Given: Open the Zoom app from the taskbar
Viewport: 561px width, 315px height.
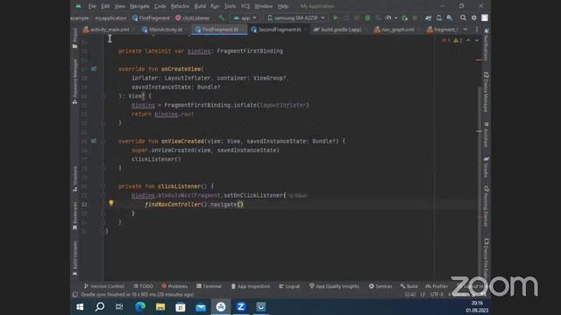Looking at the screenshot, I should pyautogui.click(x=241, y=307).
